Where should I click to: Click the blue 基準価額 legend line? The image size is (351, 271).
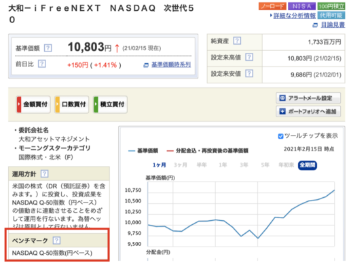(x=132, y=151)
